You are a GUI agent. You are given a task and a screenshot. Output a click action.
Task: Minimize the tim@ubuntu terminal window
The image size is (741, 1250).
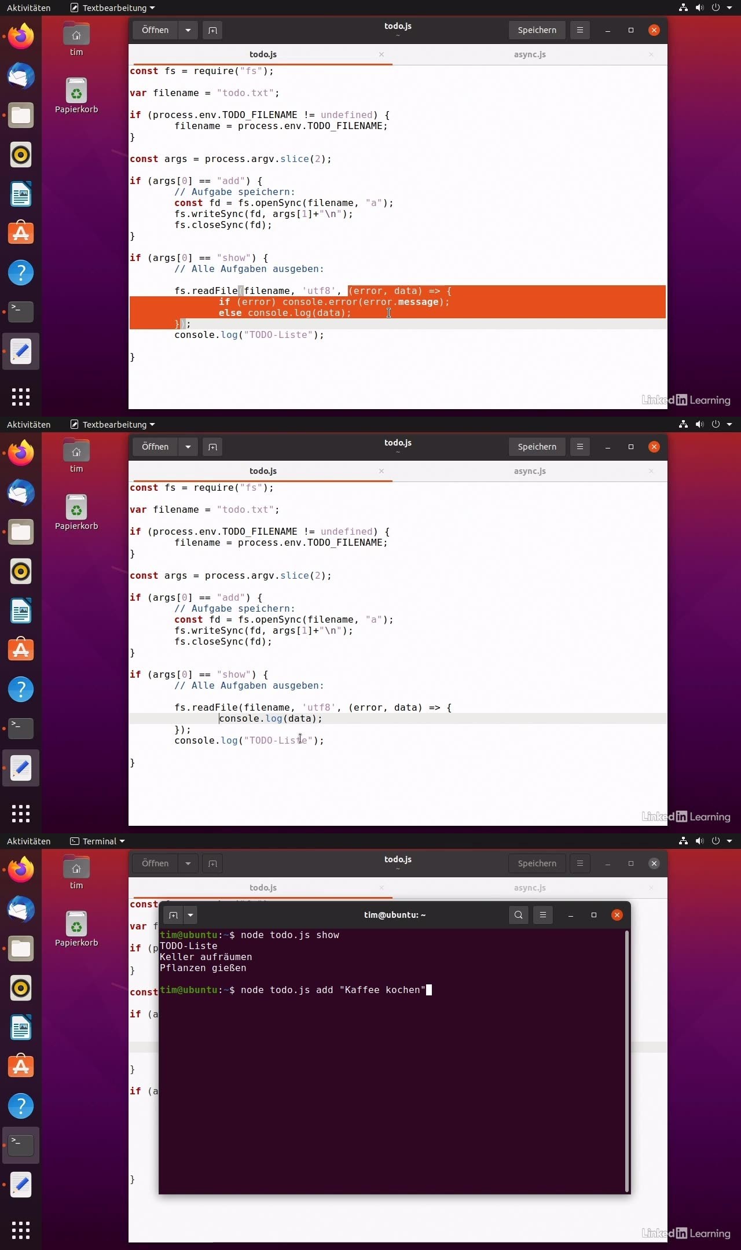click(x=570, y=915)
